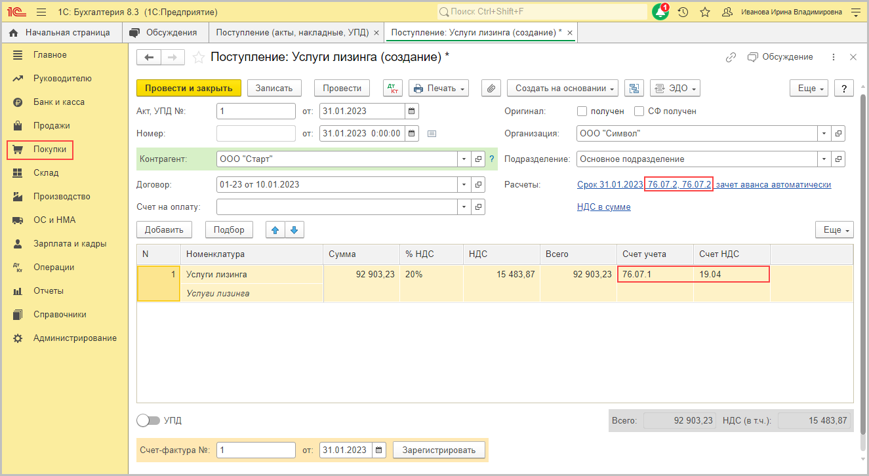The image size is (869, 476).
Task: Expand the Организация dropdown list
Action: point(824,133)
